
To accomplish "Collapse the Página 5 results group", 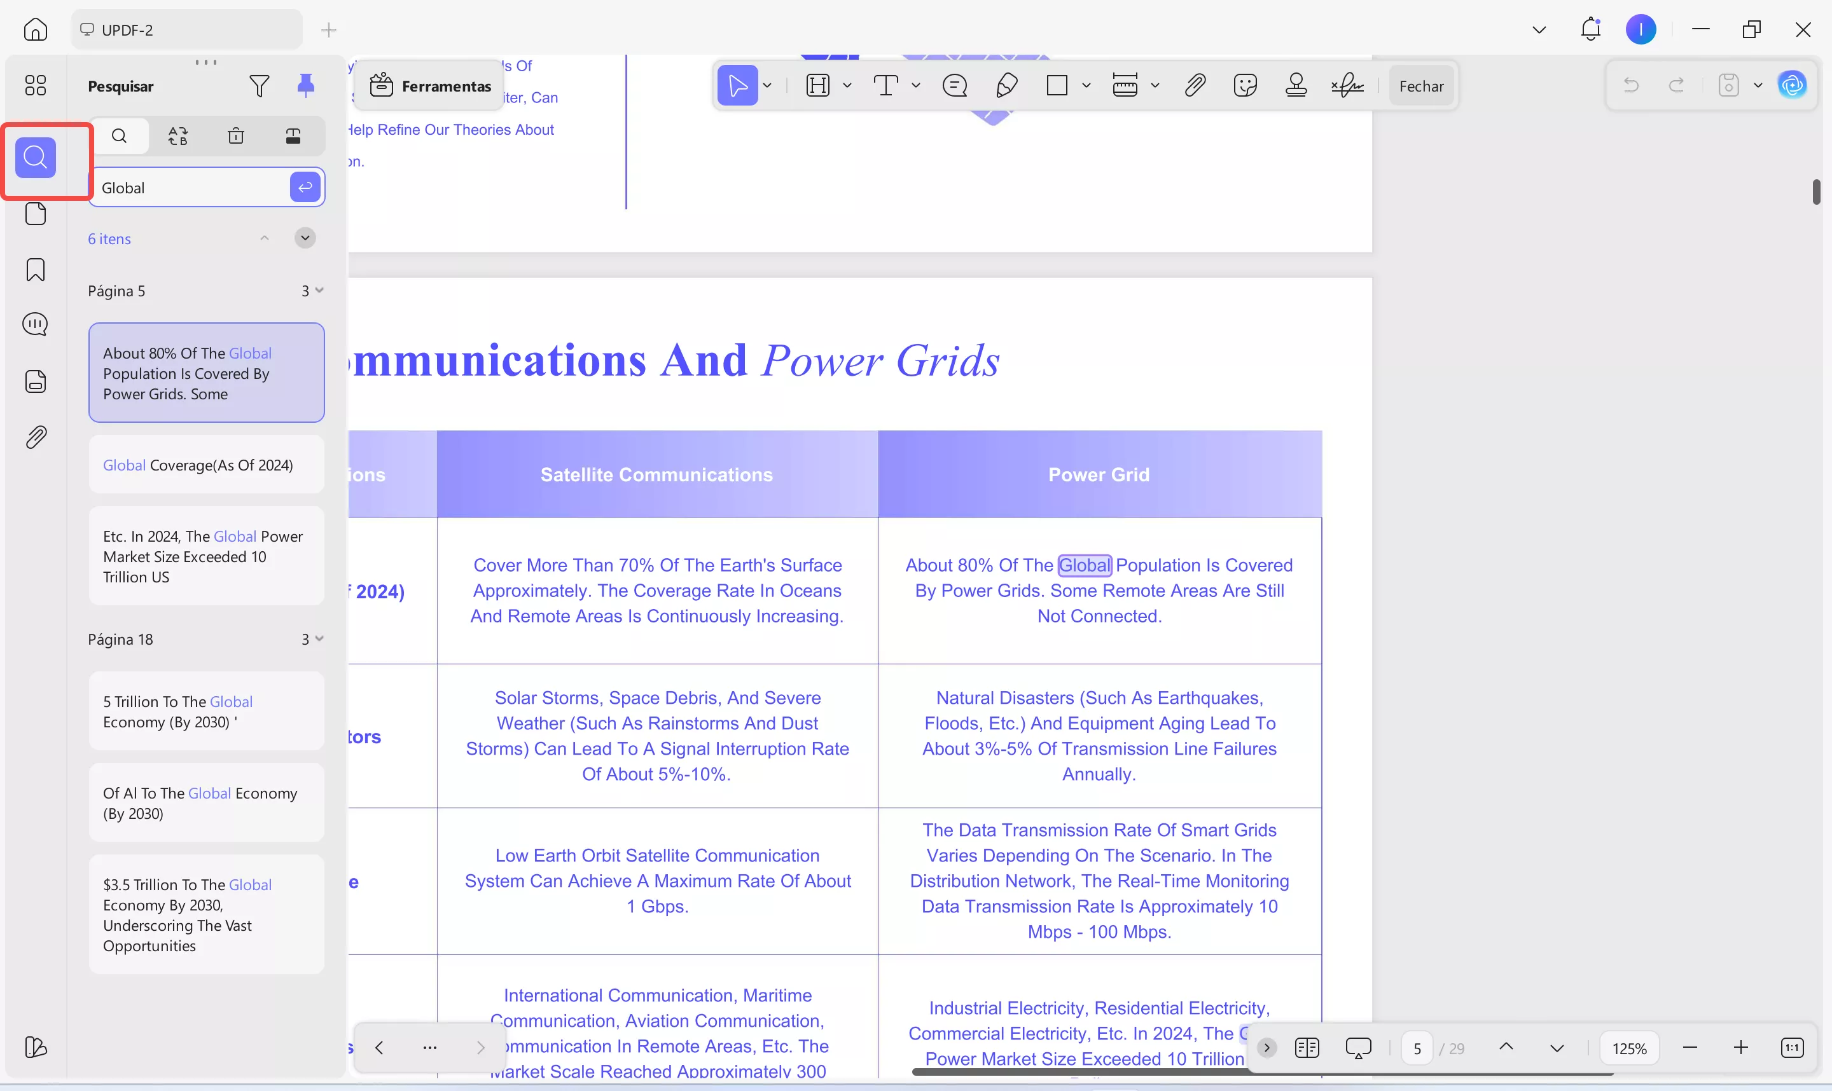I will pos(319,291).
